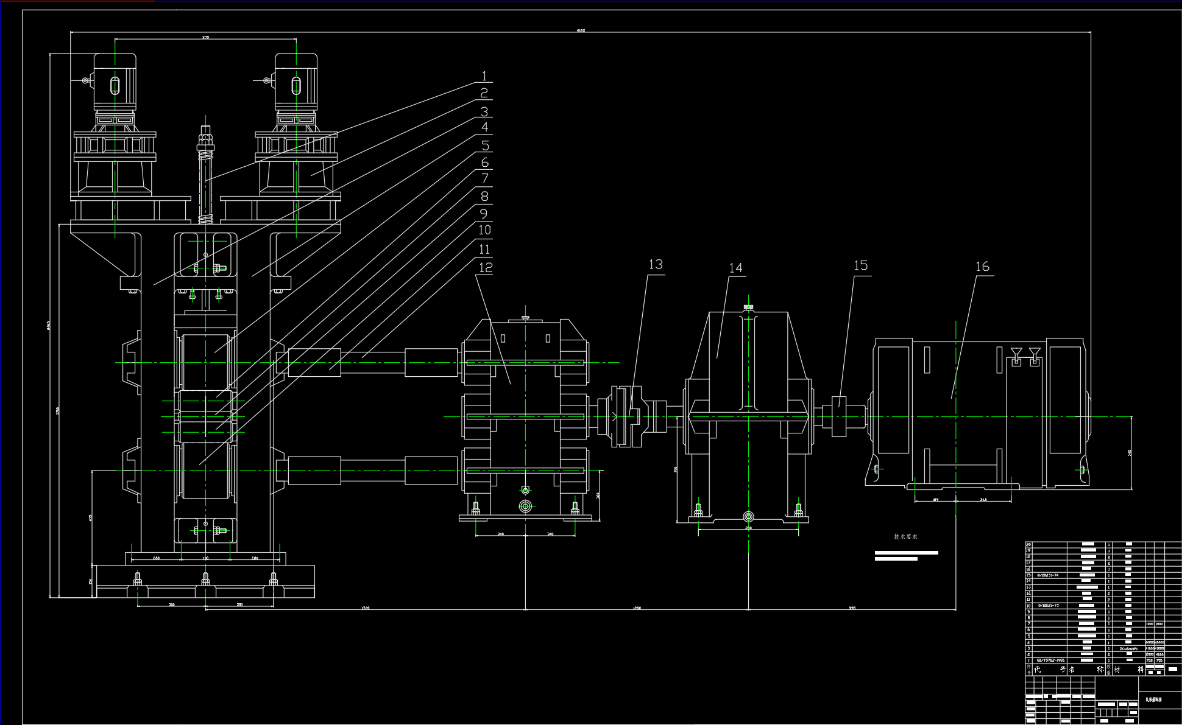Select the upper universal spindle shaft
Screen dimensions: 1182x725
tap(372, 362)
